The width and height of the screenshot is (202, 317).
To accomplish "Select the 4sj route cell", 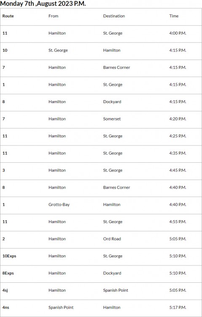I will tap(5, 290).
